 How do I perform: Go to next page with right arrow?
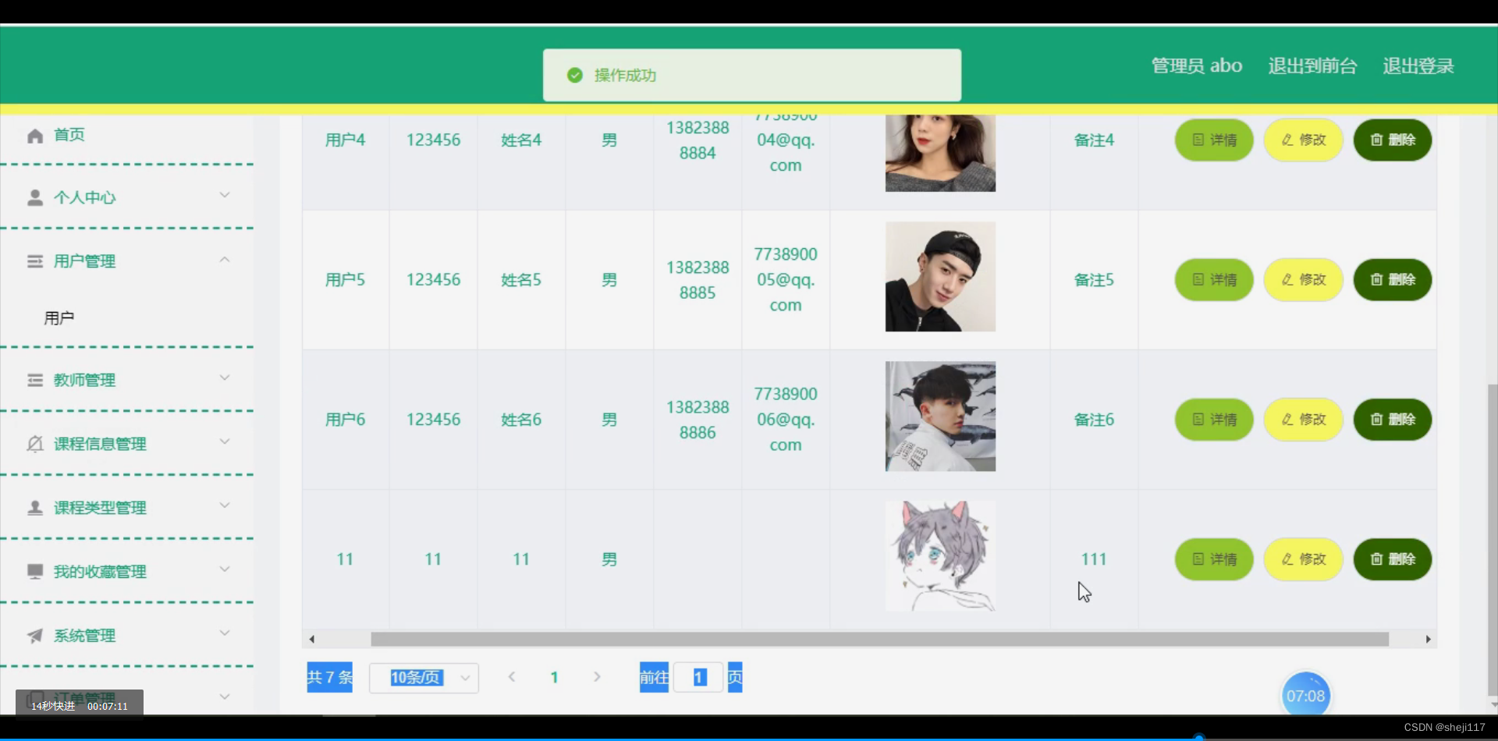pos(598,677)
